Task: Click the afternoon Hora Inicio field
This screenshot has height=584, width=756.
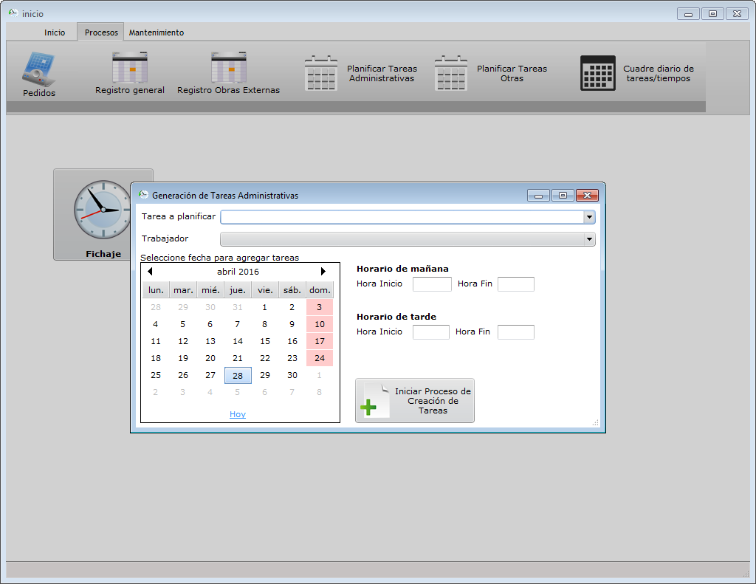Action: tap(431, 331)
